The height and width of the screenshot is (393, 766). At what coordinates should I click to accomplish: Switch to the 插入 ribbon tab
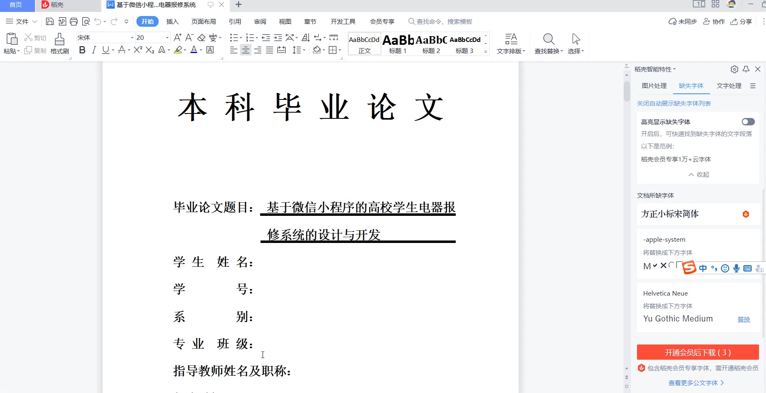pos(173,21)
